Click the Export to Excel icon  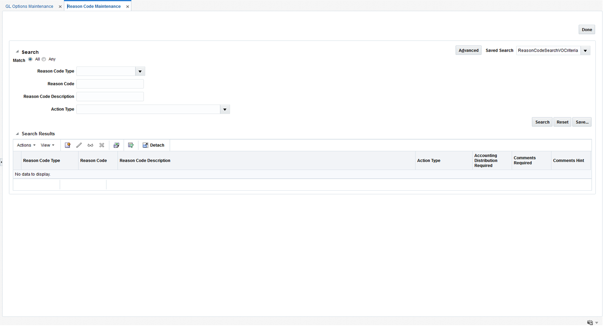(116, 145)
